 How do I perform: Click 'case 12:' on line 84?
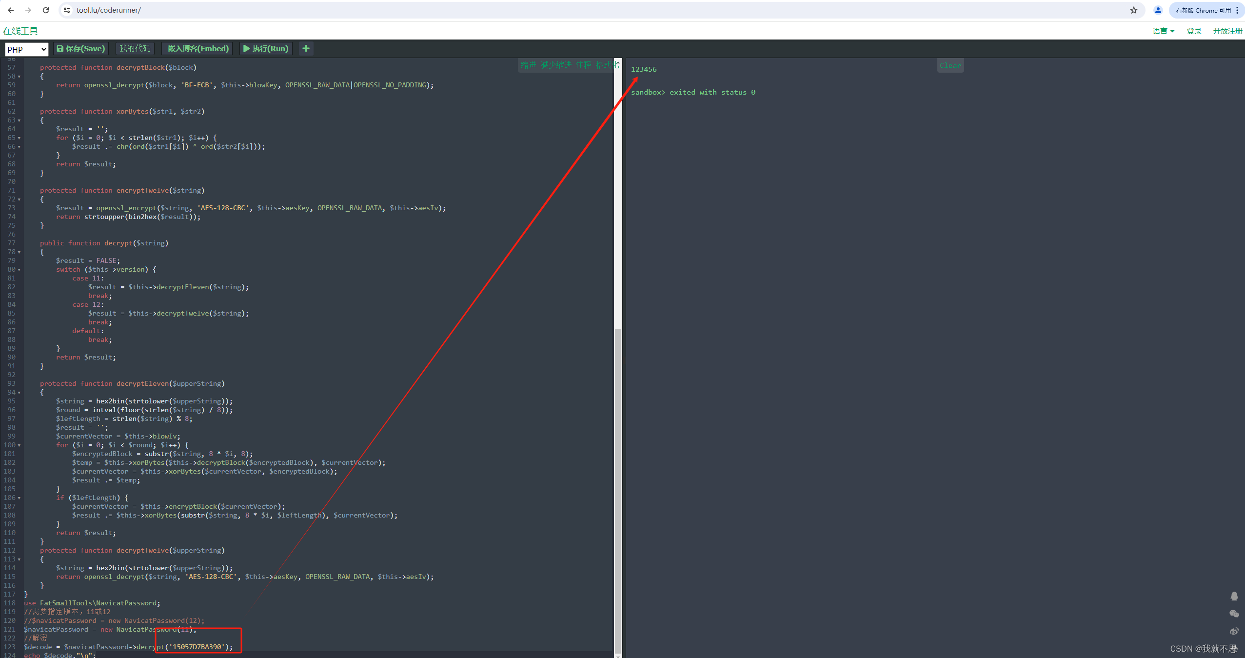point(88,304)
